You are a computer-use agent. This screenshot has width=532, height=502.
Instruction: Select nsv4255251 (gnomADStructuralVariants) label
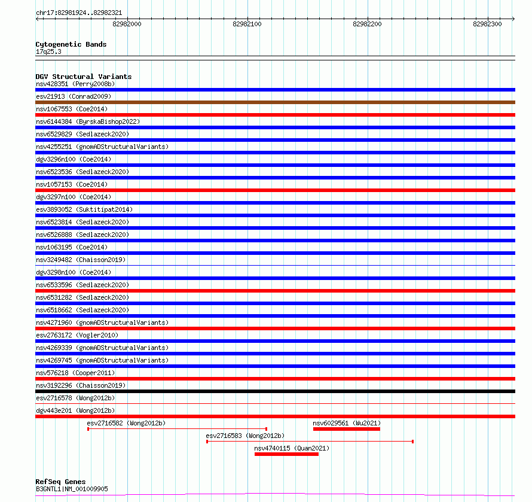tap(102, 147)
